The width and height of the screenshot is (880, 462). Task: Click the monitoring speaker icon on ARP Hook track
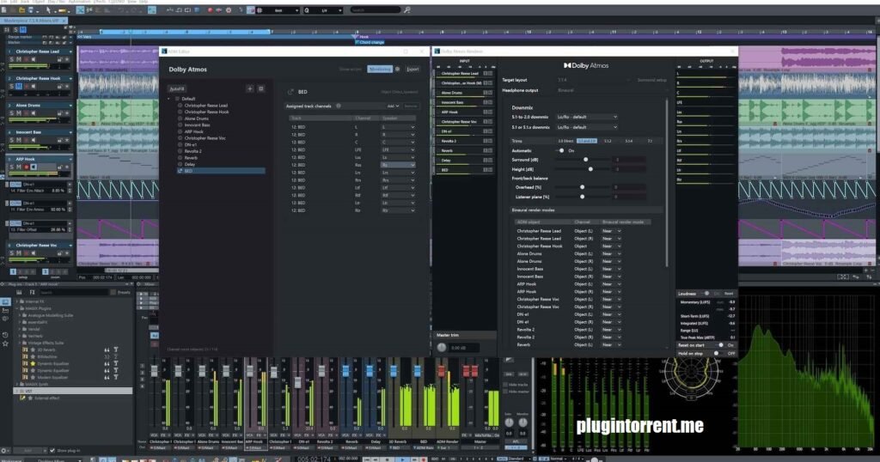click(34, 167)
